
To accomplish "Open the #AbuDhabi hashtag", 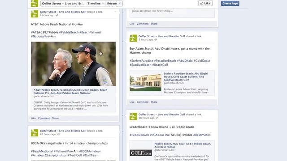I will (x=185, y=61).
